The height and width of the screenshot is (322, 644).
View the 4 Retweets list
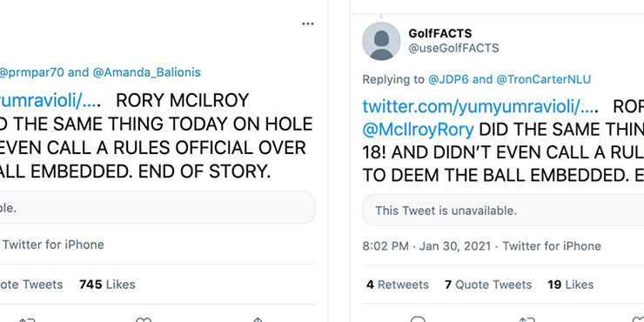coord(397,285)
